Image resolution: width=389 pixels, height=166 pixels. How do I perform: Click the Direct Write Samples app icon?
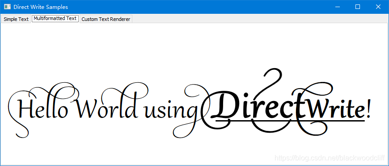tap(7, 7)
